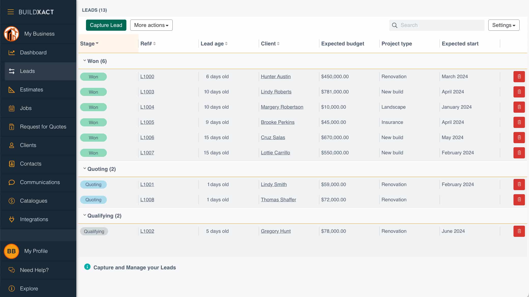
Task: Open Estimates in the sidebar
Action: click(31, 90)
